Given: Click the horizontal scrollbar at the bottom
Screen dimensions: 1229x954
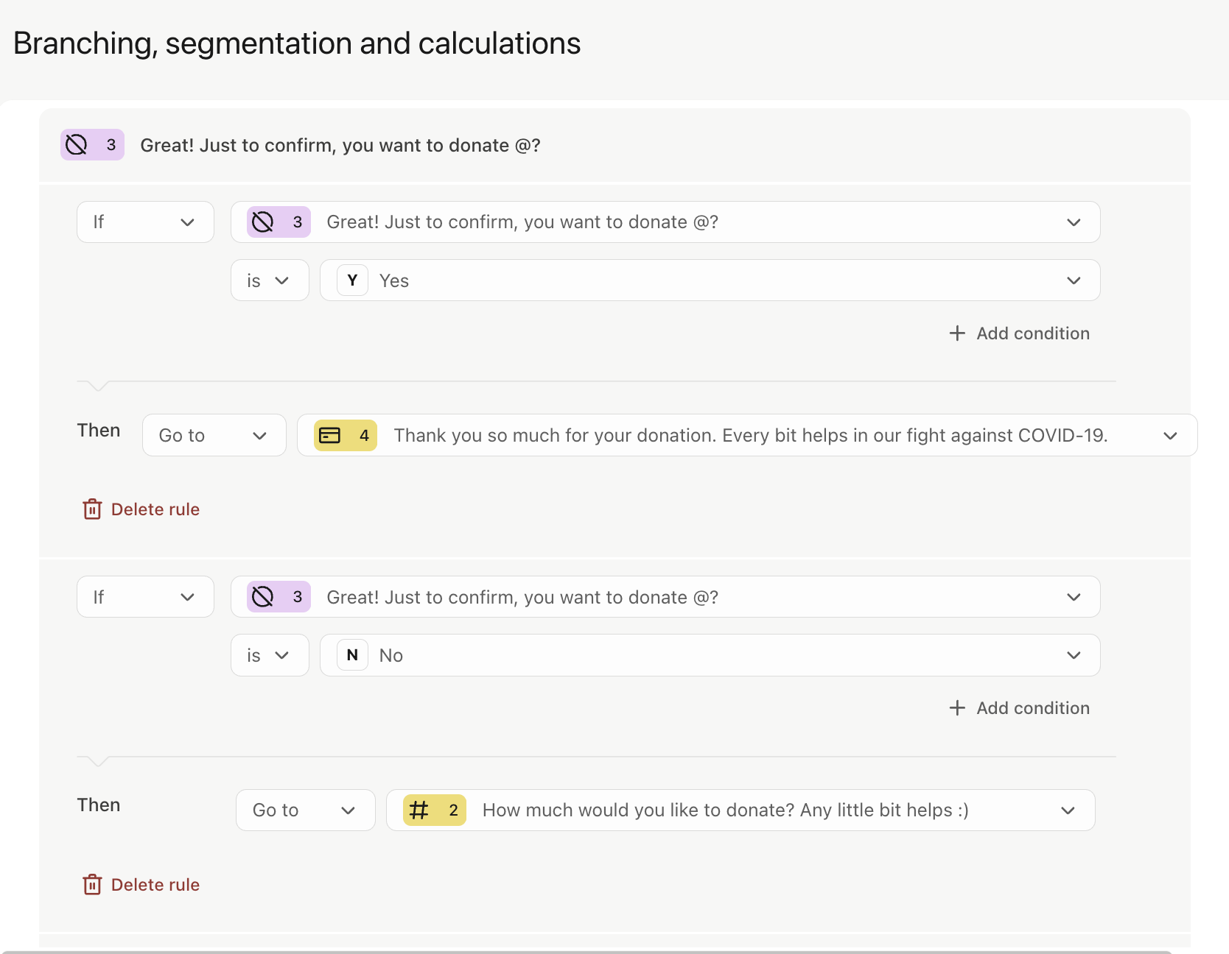Looking at the screenshot, I should click(x=586, y=952).
